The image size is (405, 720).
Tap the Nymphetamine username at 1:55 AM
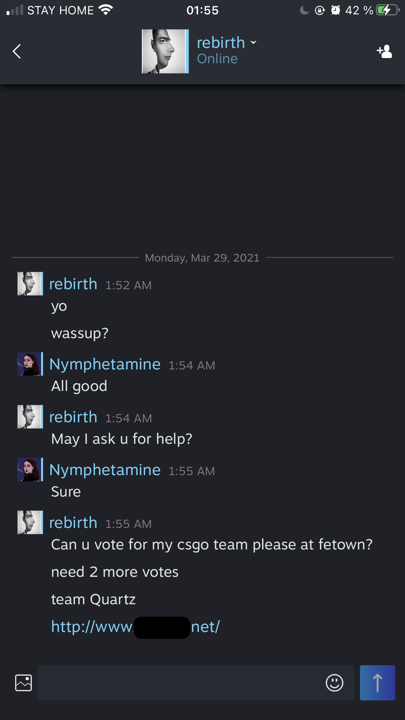(105, 470)
